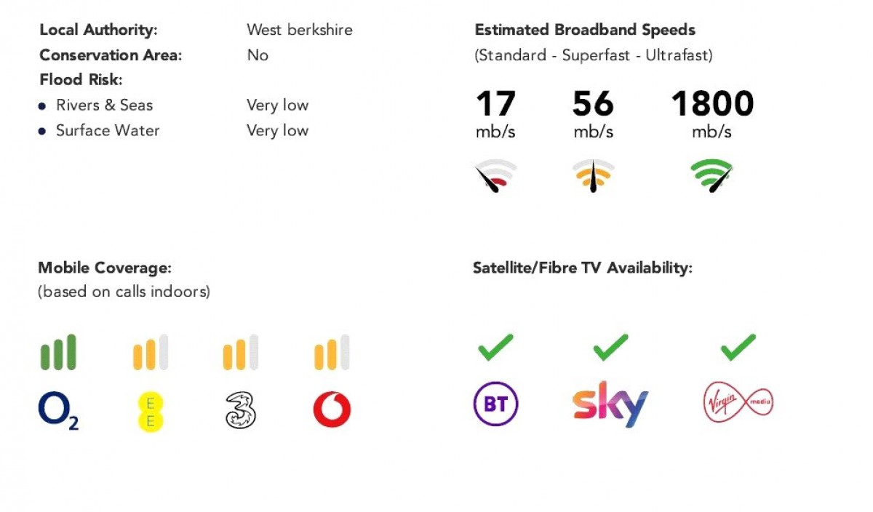Click the green ultrafast speed gauge

tap(711, 175)
